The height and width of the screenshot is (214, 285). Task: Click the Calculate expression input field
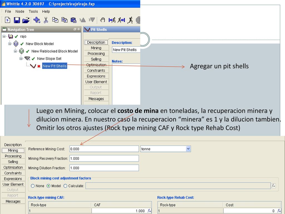(x=178, y=186)
